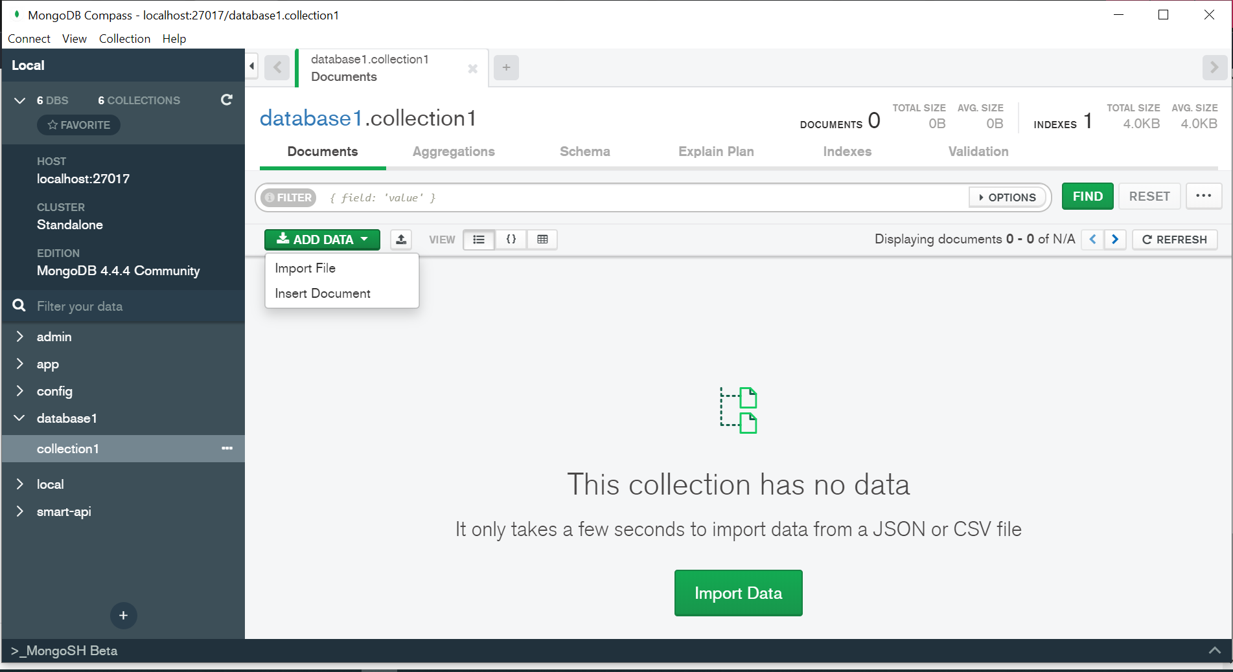1233x672 pixels.
Task: Mark connection as Favorite
Action: pos(78,125)
